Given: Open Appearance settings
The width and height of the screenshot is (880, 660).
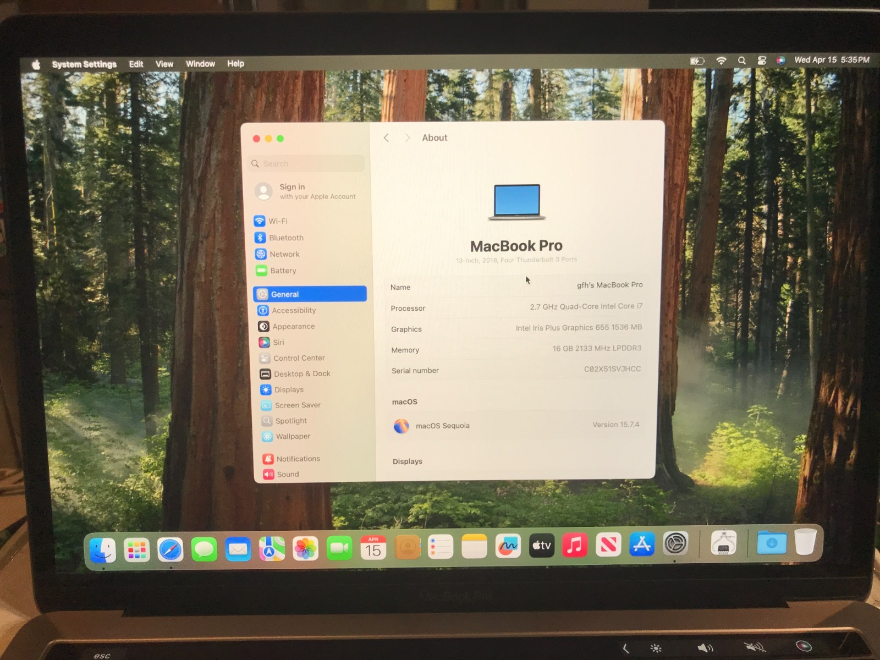Looking at the screenshot, I should pos(287,326).
